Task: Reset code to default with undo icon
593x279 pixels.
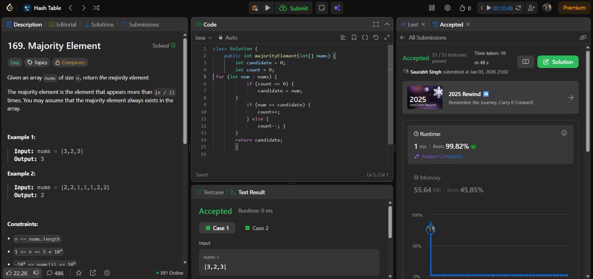Action: point(376,37)
